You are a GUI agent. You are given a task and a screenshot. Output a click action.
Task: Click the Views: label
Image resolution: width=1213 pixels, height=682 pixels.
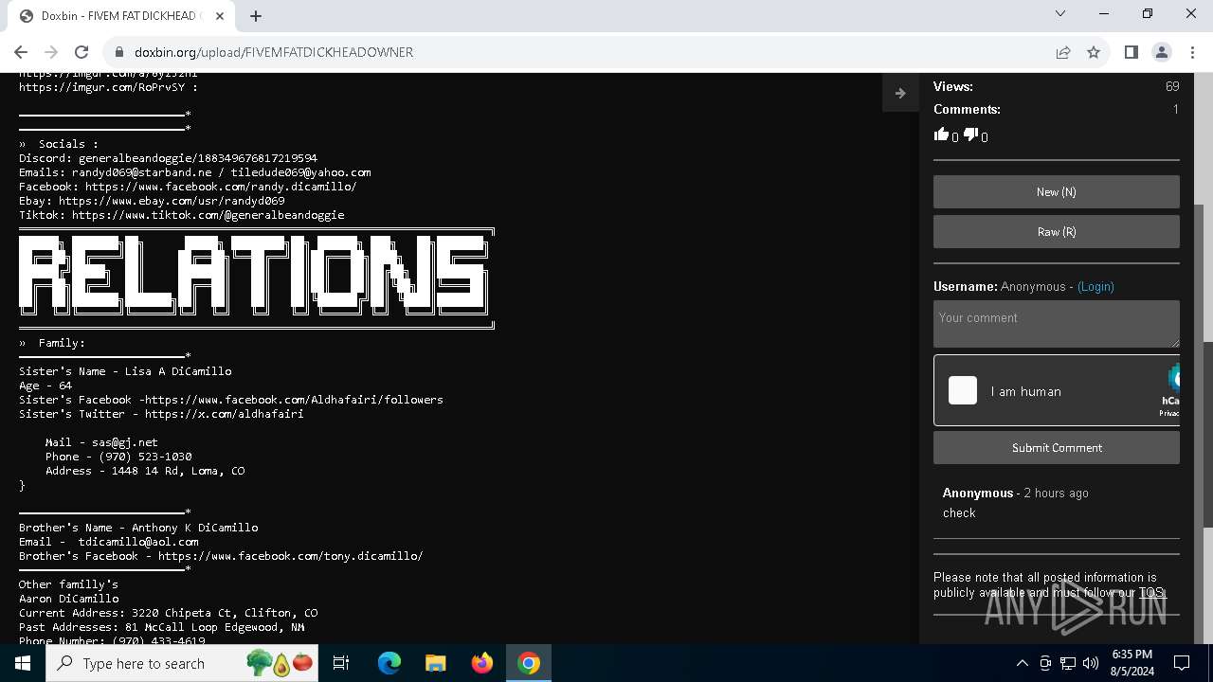[953, 86]
